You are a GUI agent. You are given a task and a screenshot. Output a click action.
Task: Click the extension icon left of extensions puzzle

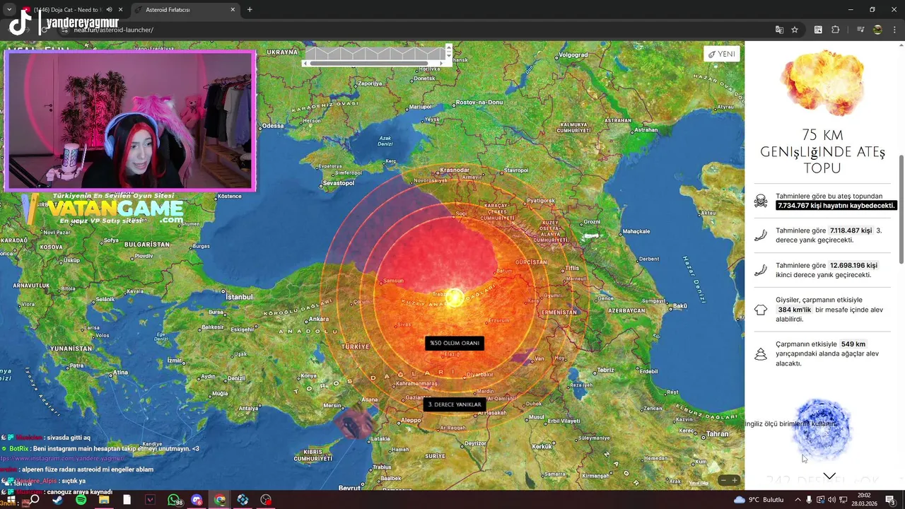click(x=818, y=30)
